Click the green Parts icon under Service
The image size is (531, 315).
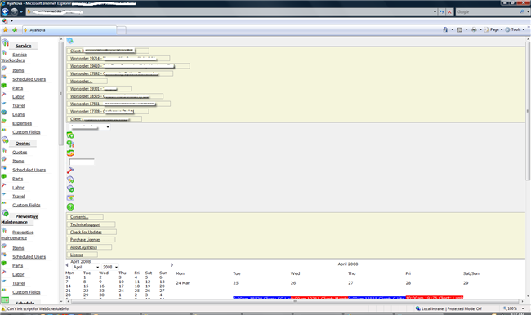[4, 86]
